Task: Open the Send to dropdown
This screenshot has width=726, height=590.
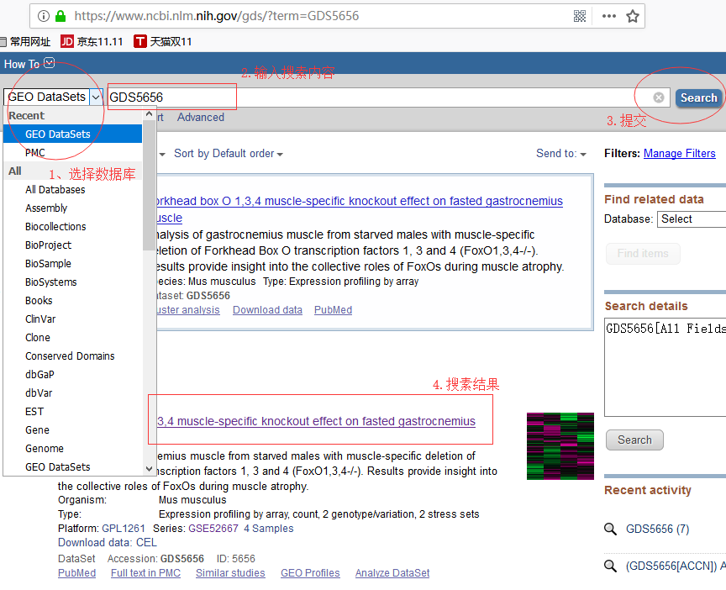Action: 561,153
